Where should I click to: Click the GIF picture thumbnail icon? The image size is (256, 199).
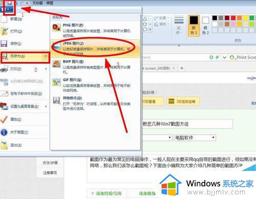point(56,82)
